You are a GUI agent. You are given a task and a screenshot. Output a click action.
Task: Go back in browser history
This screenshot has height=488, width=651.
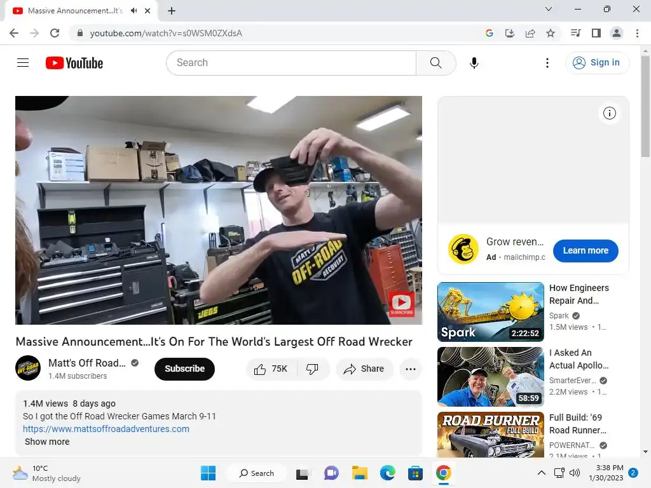point(14,33)
